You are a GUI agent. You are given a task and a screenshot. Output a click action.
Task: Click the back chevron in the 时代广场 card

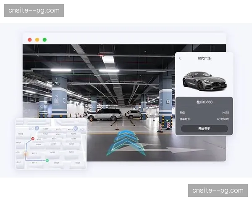pos(180,58)
